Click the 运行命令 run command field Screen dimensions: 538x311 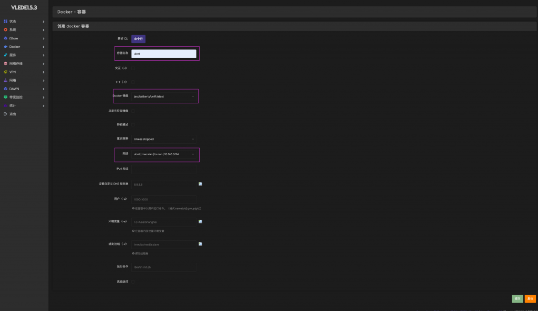coord(164,267)
